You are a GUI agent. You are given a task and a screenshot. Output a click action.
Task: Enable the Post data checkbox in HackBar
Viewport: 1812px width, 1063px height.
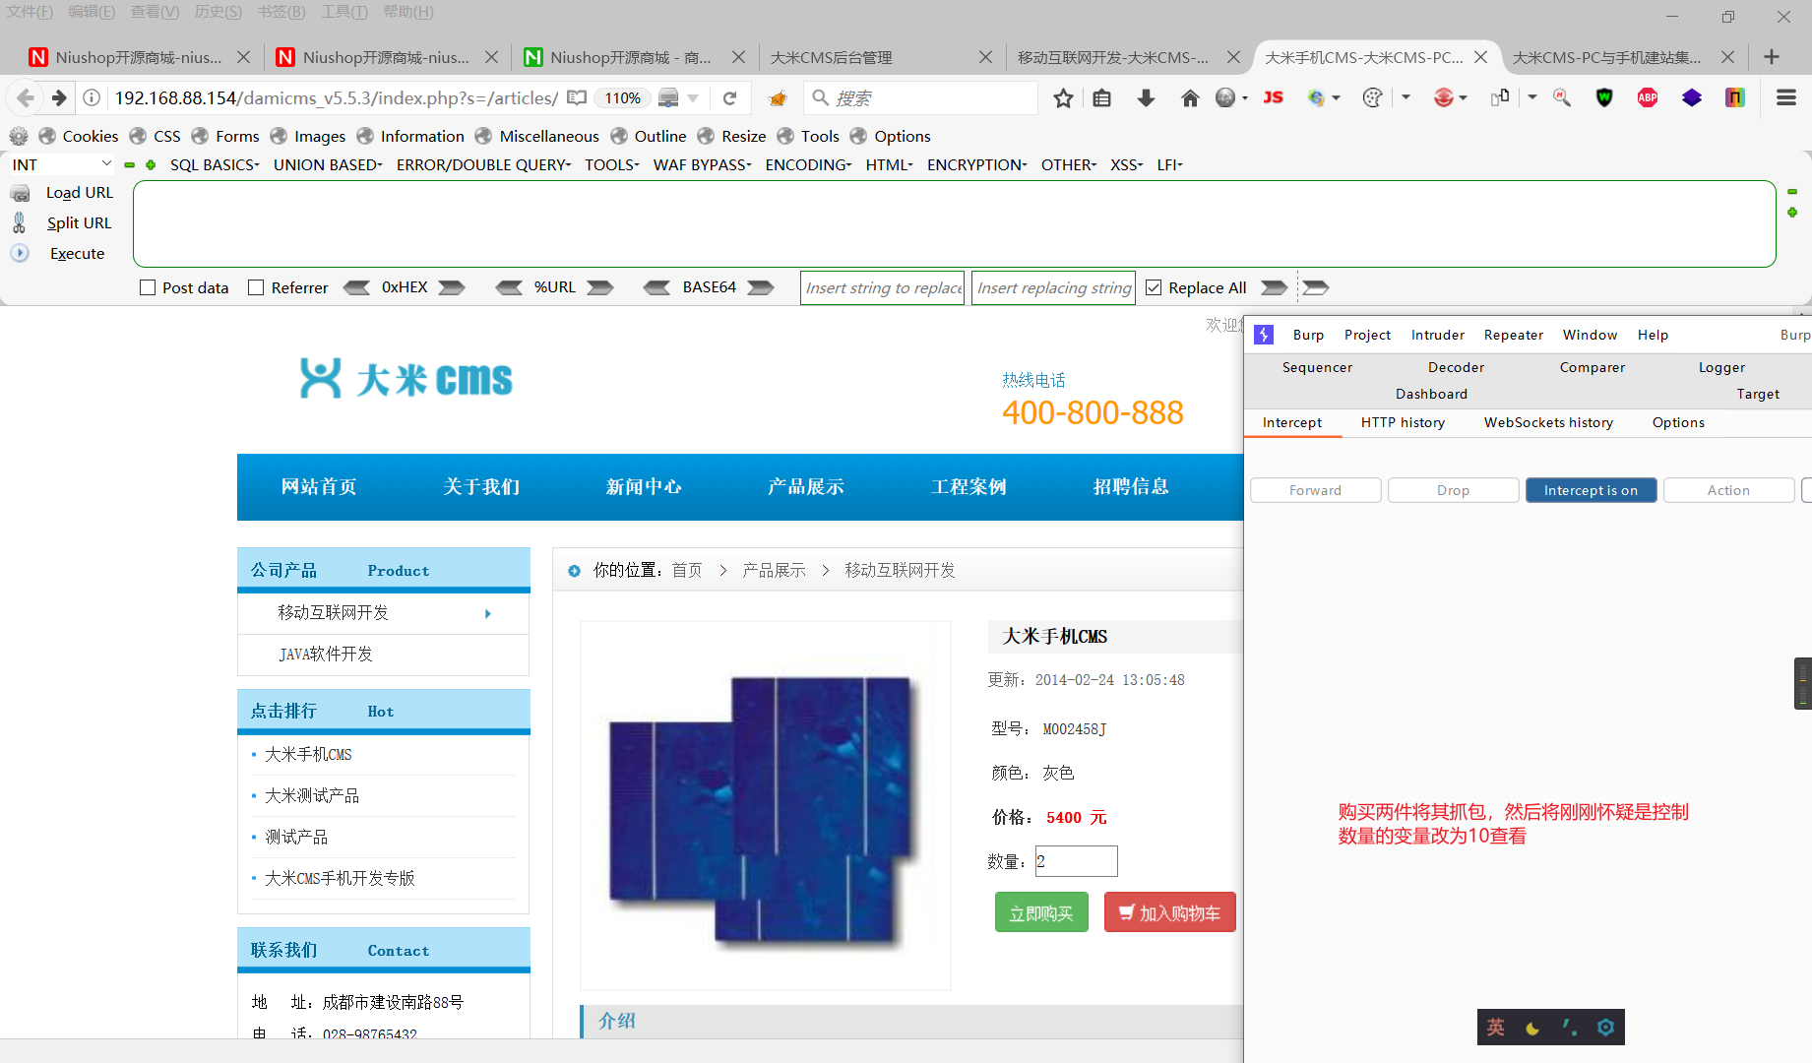pos(148,287)
